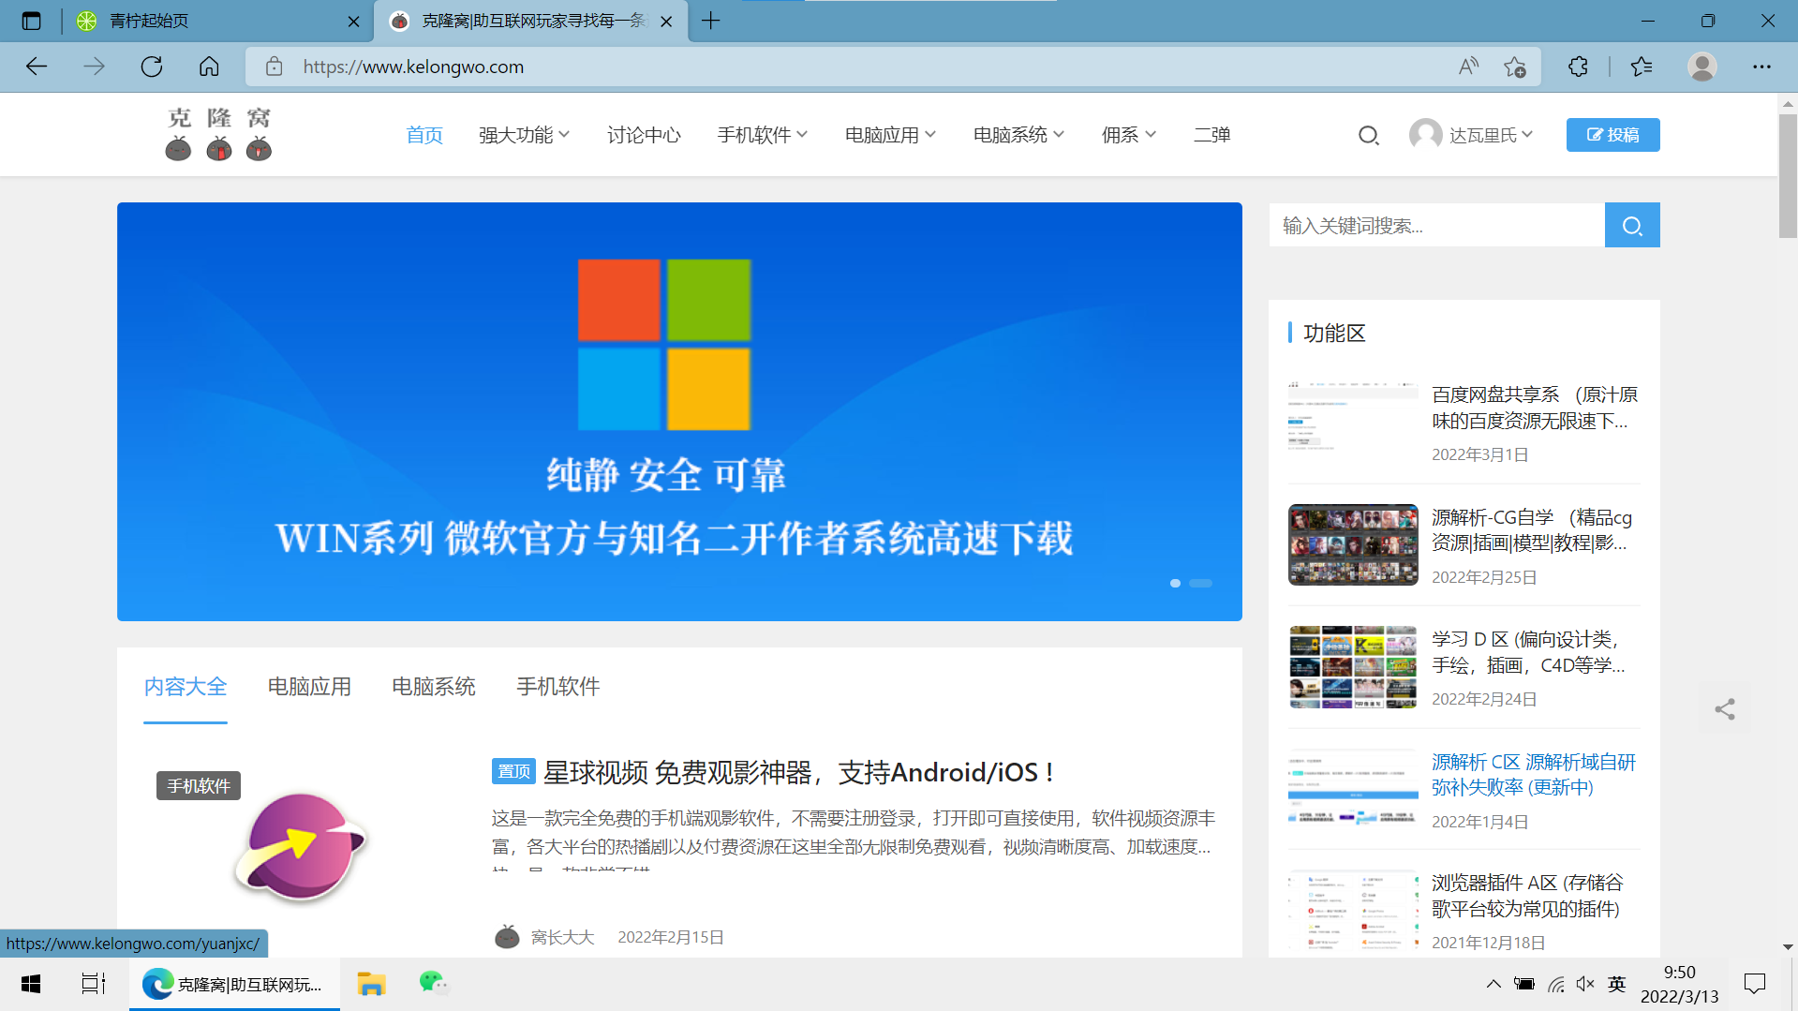Image resolution: width=1798 pixels, height=1011 pixels.
Task: Open File Explorer from taskbar
Action: 371,984
